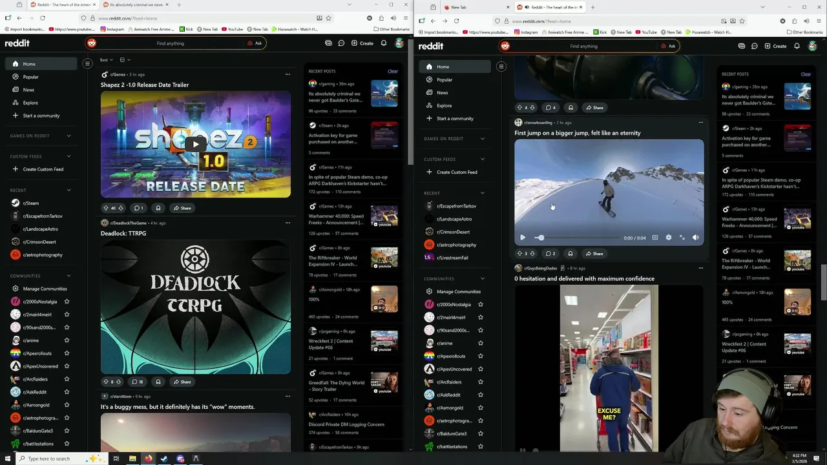The height and width of the screenshot is (465, 827).
Task: Favorite r/2000sNostalgia star in left window
Action: click(67, 302)
